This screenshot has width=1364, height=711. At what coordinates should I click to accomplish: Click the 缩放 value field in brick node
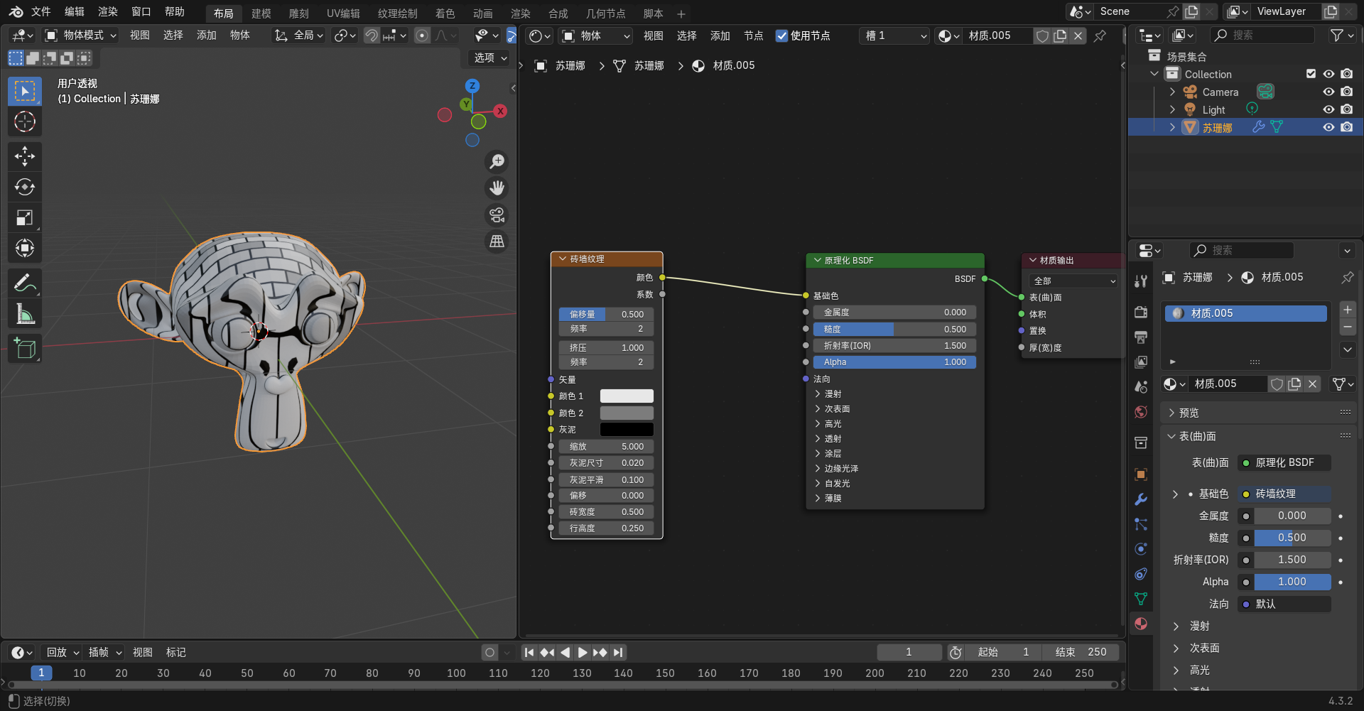coord(606,447)
